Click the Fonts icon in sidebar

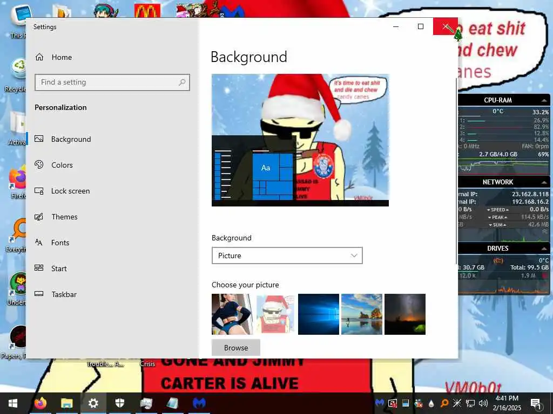39,242
